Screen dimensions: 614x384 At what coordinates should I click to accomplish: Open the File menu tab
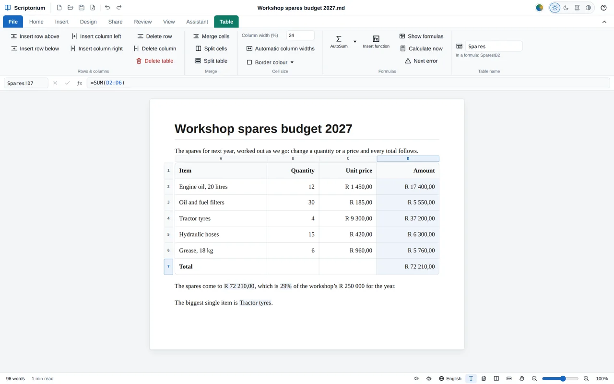13,22
